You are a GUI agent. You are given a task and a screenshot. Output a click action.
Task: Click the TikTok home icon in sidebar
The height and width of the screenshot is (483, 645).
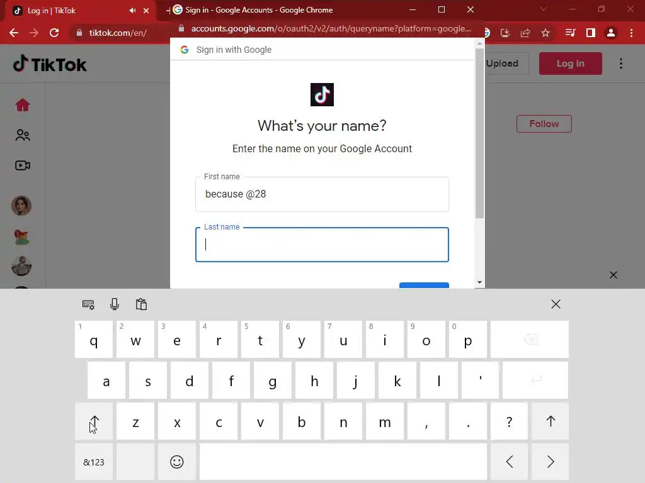pos(23,105)
